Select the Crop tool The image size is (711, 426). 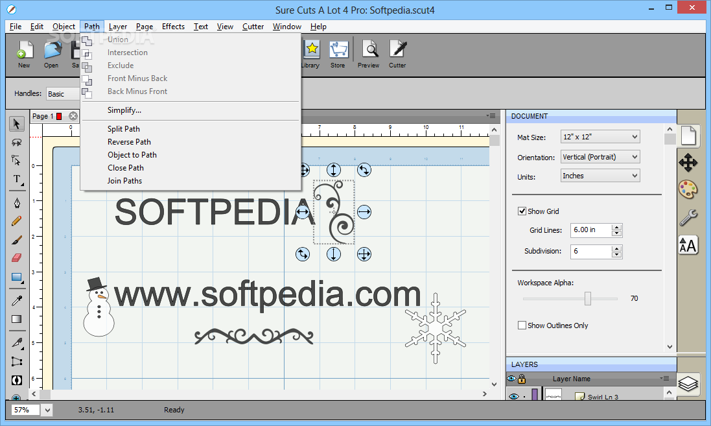point(17,362)
